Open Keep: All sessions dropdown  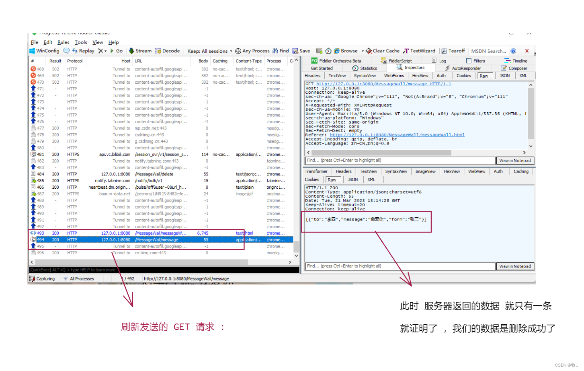coord(210,51)
